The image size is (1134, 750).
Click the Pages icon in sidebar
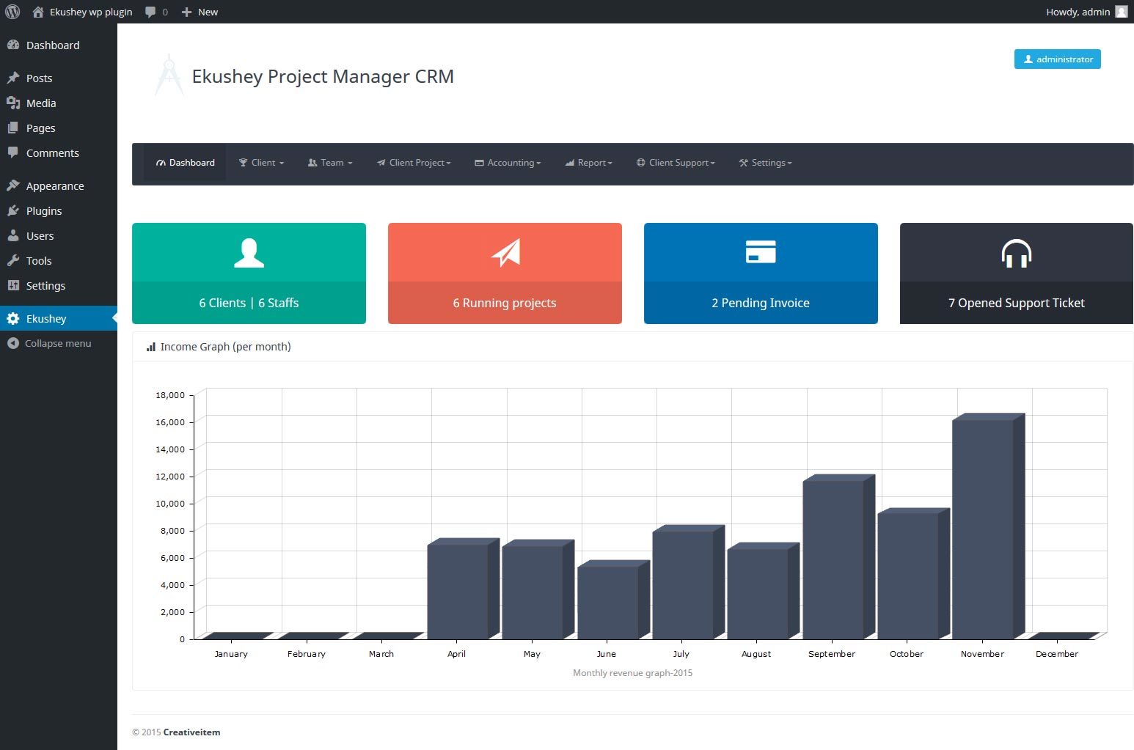pyautogui.click(x=13, y=128)
